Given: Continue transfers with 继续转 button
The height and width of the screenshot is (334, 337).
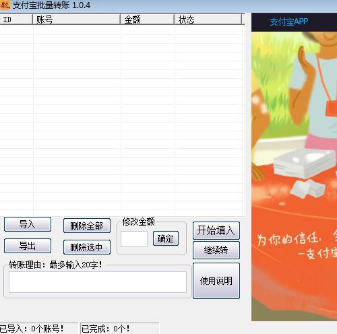Looking at the screenshot, I should tap(216, 250).
